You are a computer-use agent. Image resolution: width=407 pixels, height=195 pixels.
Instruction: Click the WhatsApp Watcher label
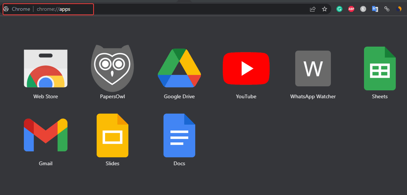coord(313,96)
